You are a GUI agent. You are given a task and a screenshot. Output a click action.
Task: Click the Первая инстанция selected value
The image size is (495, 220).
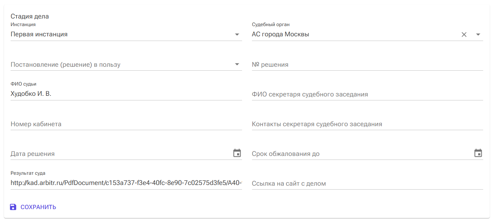click(39, 34)
